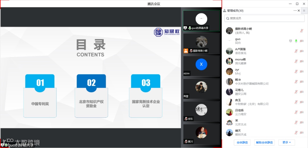Click screen-share icon on guo的屏幕共享 tile
Viewport: 308px width, 148px height.
pos(185,28)
